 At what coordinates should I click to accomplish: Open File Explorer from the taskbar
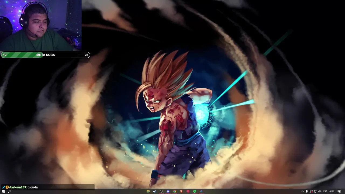(x=148, y=191)
